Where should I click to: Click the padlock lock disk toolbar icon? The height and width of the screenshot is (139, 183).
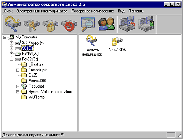coord(50,24)
